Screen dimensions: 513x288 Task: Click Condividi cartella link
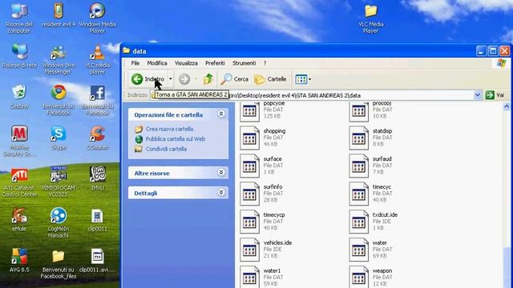tap(166, 149)
